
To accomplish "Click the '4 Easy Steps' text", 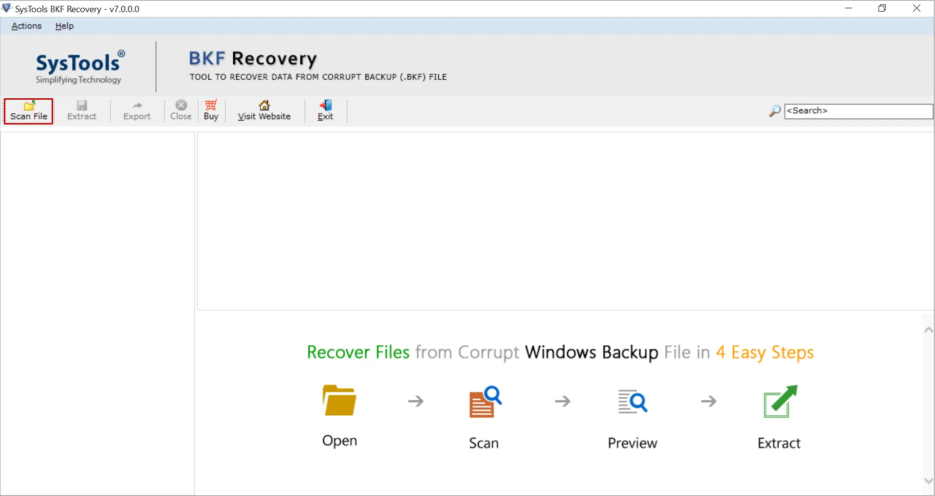I will coord(765,353).
